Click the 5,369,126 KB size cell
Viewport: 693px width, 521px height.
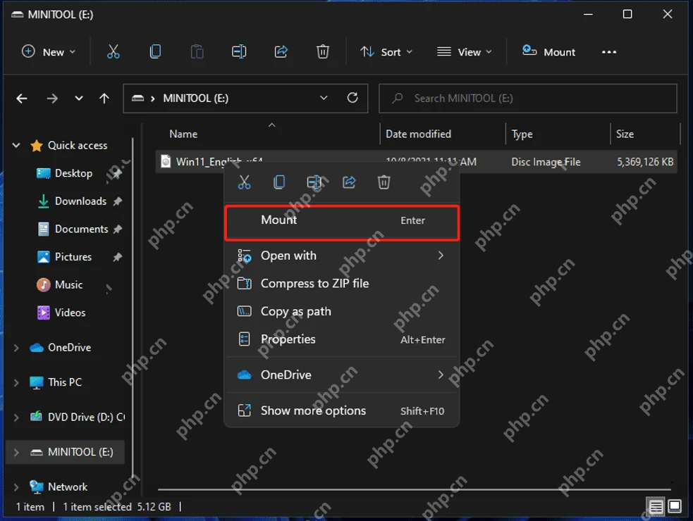click(645, 162)
